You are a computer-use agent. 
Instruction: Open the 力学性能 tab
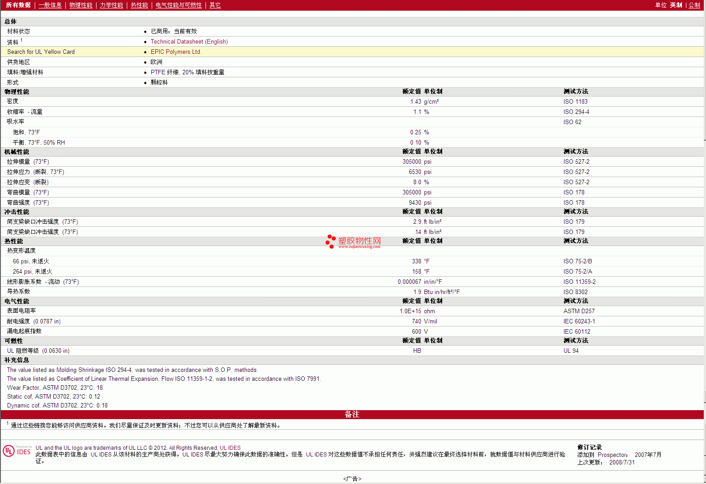[112, 5]
